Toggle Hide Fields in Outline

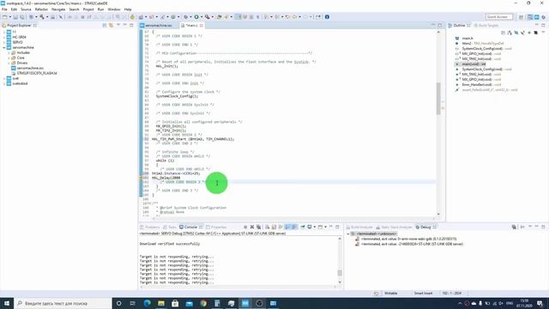(516, 33)
